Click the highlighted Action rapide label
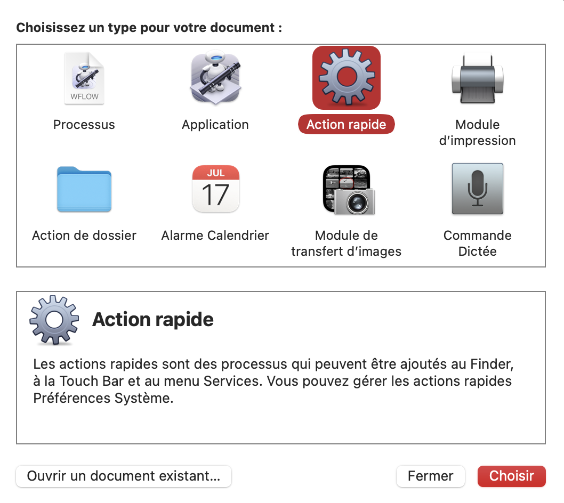The image size is (564, 503). tap(347, 125)
